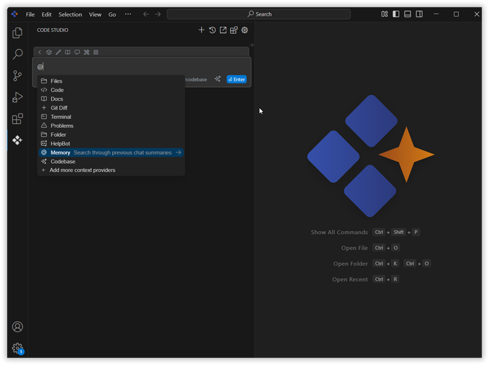
Task: Open the overflow menu with three dots
Action: pos(129,14)
